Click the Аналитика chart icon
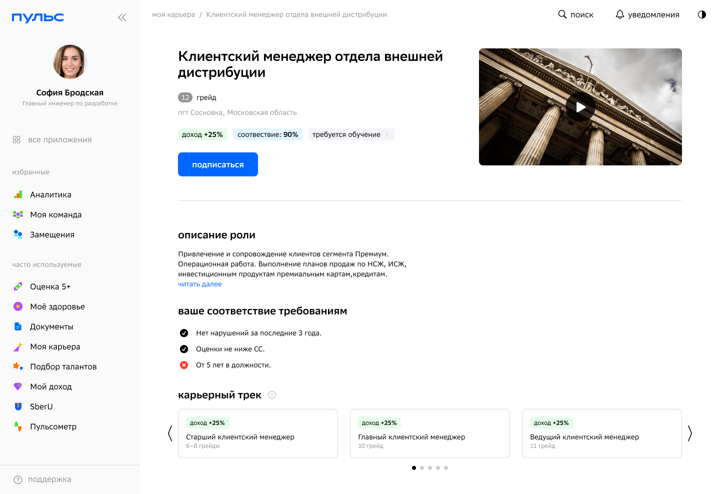The image size is (720, 494). click(x=18, y=194)
